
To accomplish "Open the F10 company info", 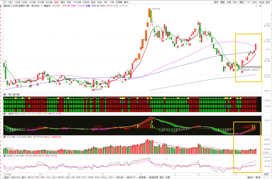I will tap(248, 2).
